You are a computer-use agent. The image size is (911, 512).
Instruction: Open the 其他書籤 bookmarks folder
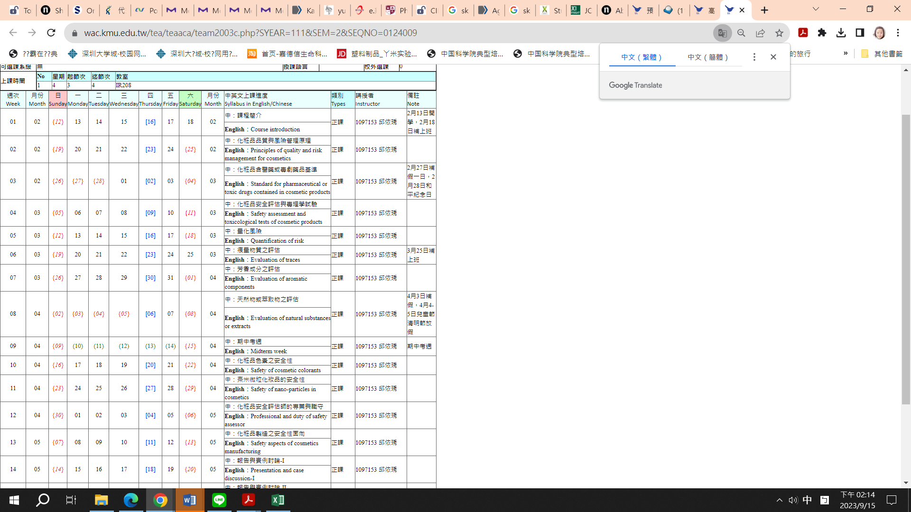pyautogui.click(x=881, y=54)
